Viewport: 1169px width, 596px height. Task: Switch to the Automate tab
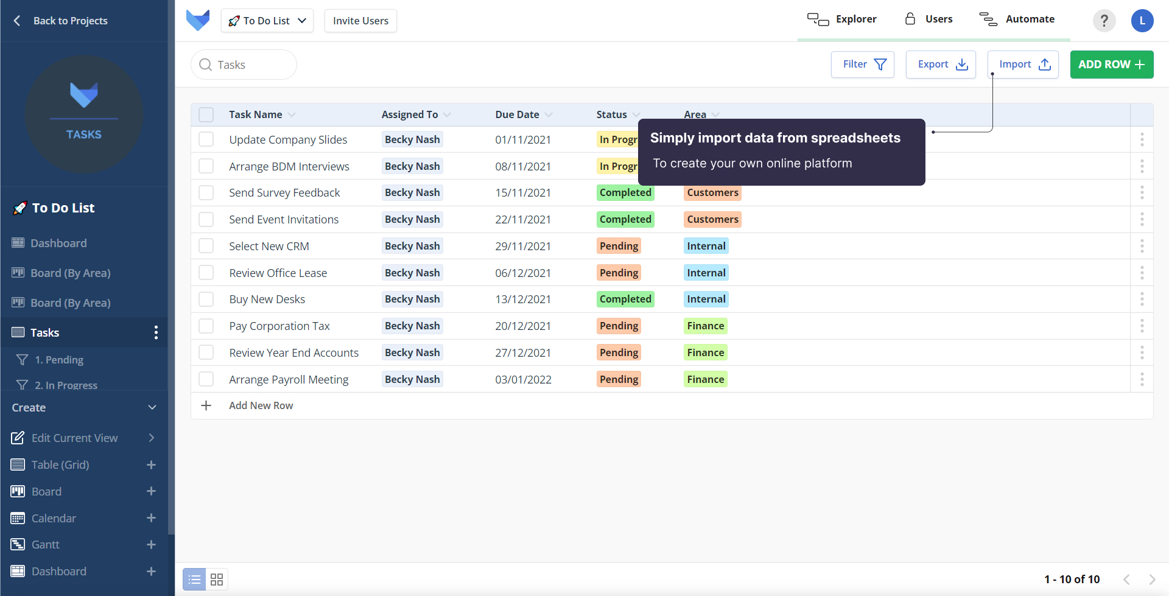(1017, 19)
